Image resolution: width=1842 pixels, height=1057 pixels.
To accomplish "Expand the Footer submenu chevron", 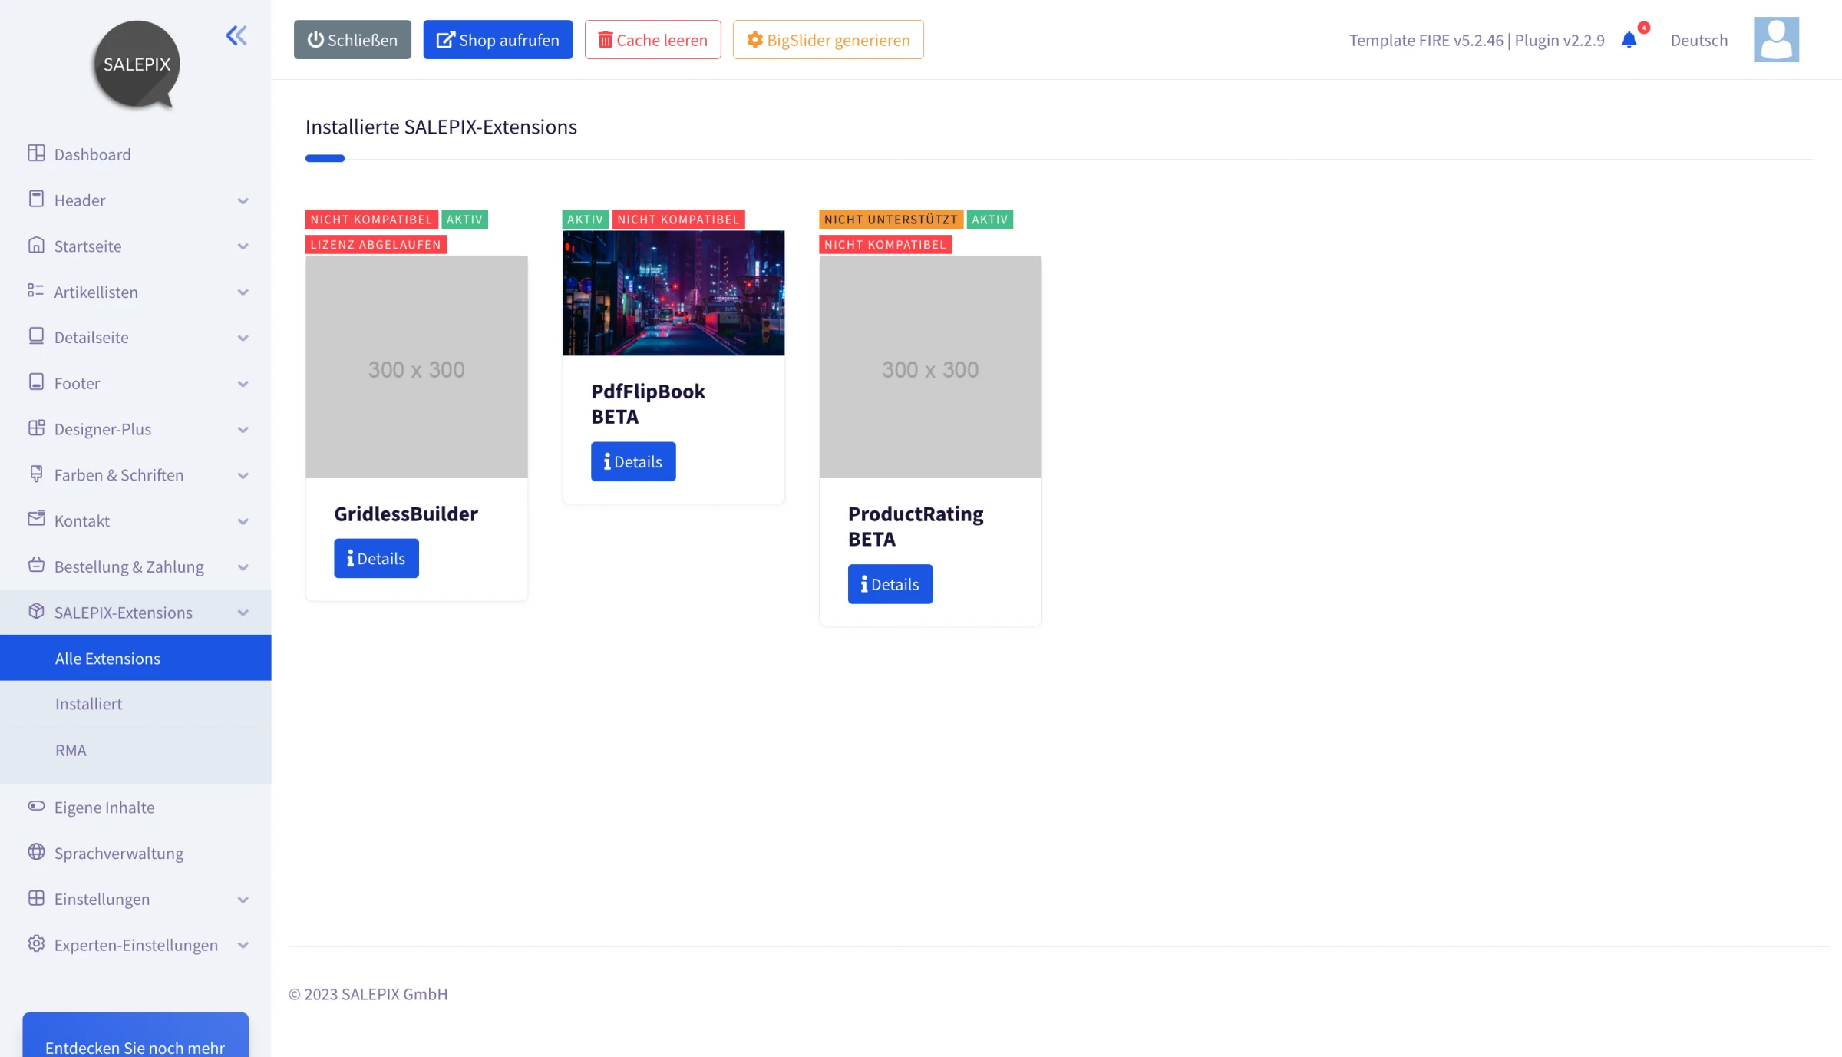I will pos(243,384).
